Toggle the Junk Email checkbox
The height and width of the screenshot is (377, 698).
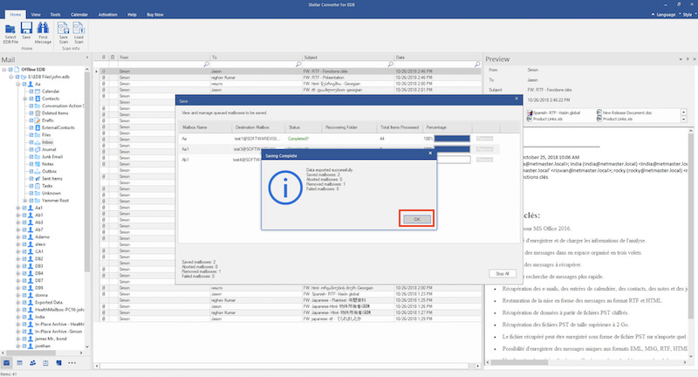click(x=31, y=157)
